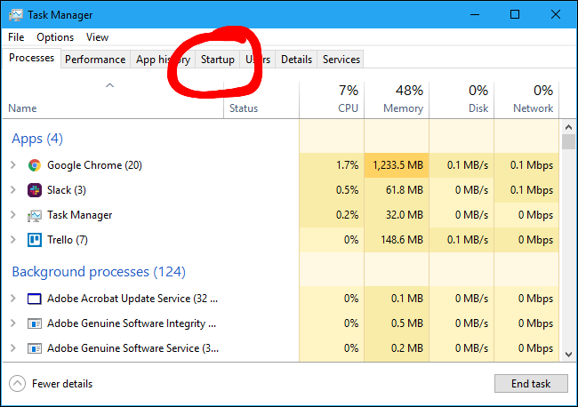Image resolution: width=578 pixels, height=407 pixels.
Task: Click the Task Manager title bar icon
Action: (x=15, y=15)
